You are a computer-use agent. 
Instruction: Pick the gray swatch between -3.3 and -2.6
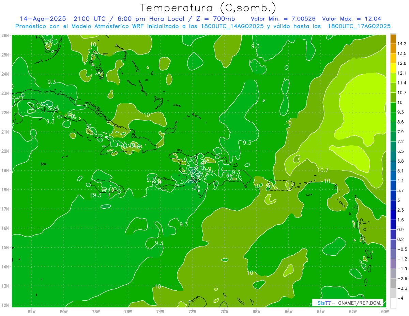tap(393, 283)
